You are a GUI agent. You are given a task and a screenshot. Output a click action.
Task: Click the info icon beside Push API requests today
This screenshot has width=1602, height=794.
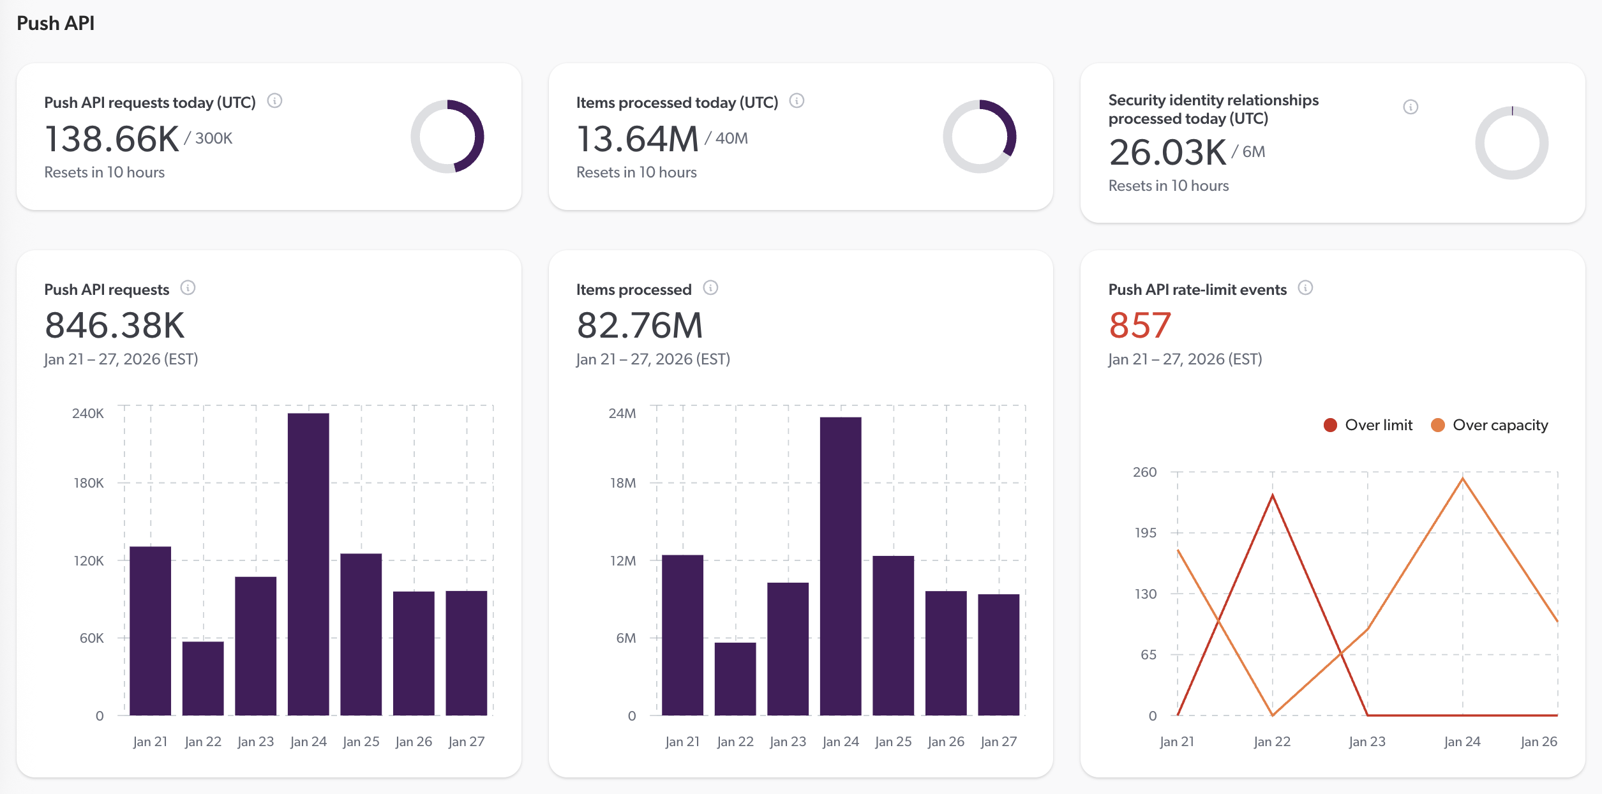pyautogui.click(x=275, y=101)
